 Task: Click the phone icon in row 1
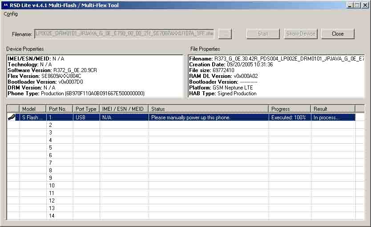click(x=12, y=117)
